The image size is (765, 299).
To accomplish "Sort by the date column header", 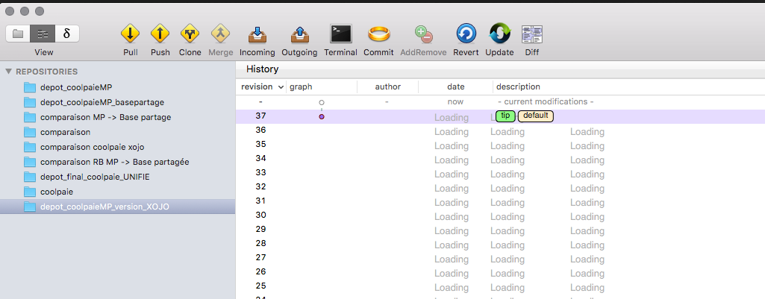I will 456,86.
